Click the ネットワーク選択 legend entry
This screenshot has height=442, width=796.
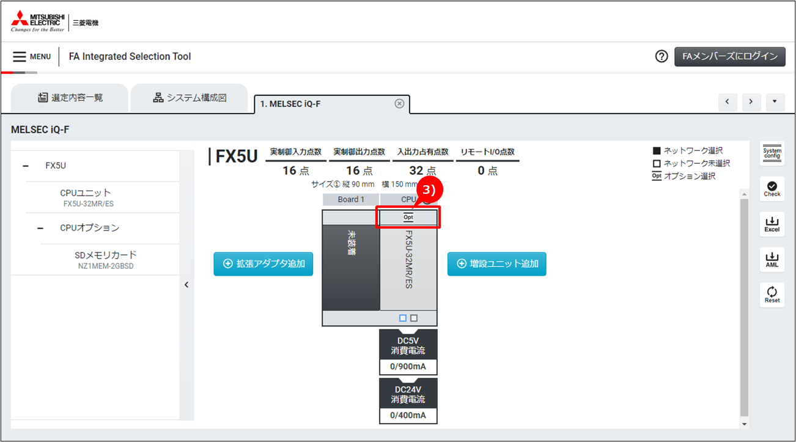[x=687, y=150]
